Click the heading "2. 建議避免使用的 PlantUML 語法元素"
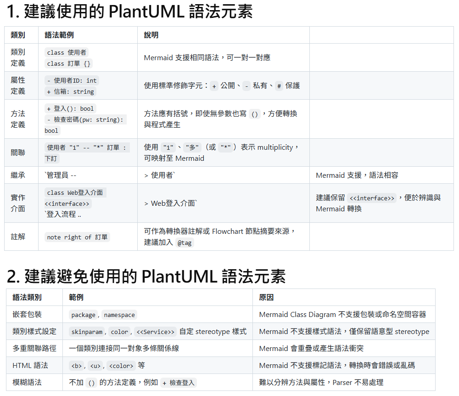The image size is (459, 396). click(x=146, y=277)
